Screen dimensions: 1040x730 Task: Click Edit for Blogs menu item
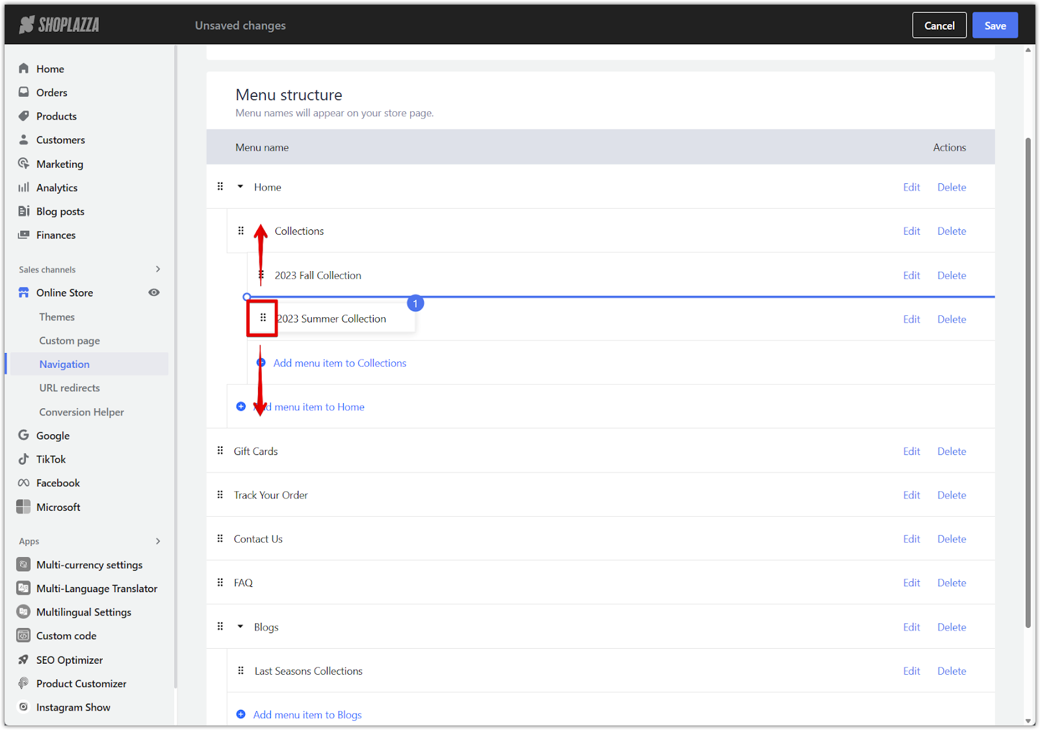click(911, 627)
